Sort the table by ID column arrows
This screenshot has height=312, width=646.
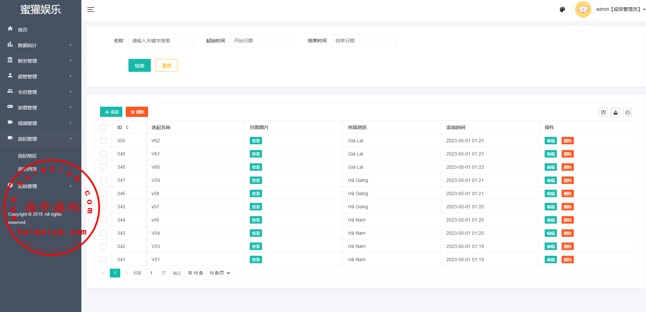(x=127, y=127)
